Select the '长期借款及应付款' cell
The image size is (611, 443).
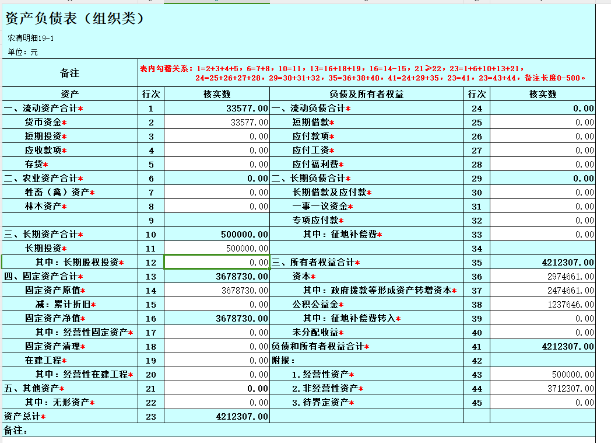tap(367, 192)
